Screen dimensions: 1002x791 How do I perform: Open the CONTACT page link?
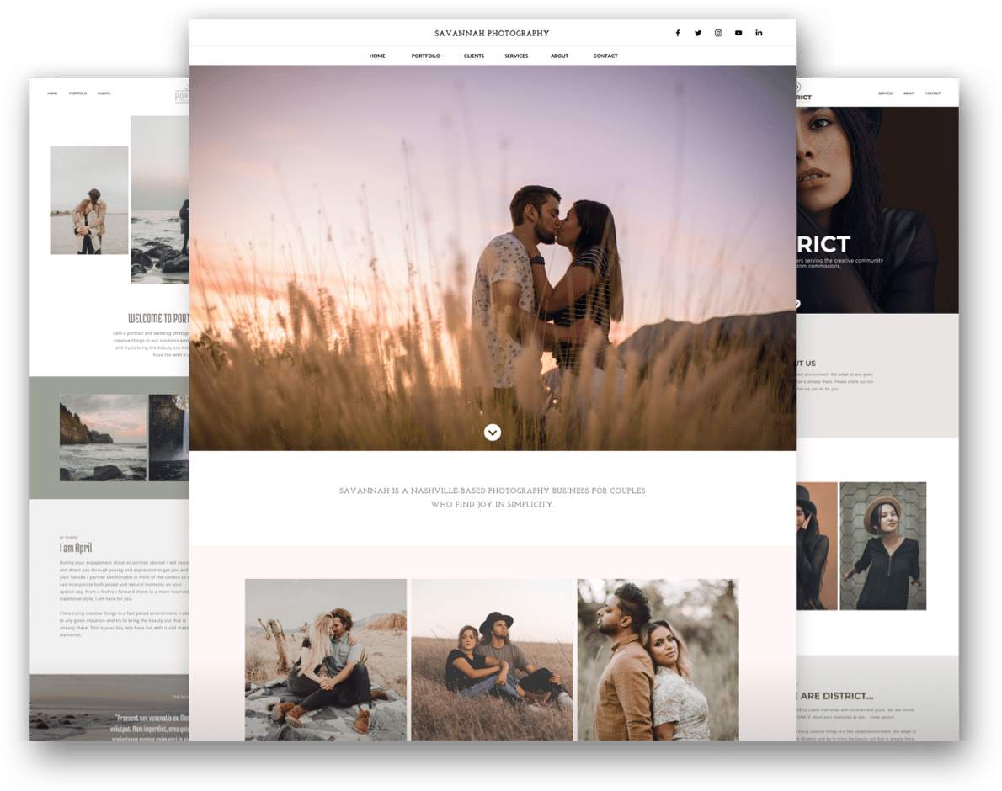point(605,56)
